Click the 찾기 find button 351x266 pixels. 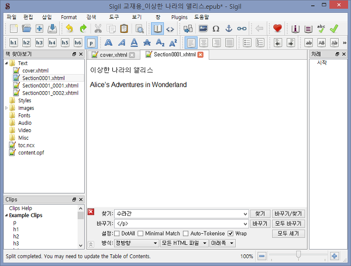(260, 214)
